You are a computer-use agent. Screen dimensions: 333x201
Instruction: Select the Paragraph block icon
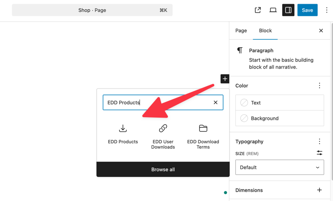coord(240,50)
